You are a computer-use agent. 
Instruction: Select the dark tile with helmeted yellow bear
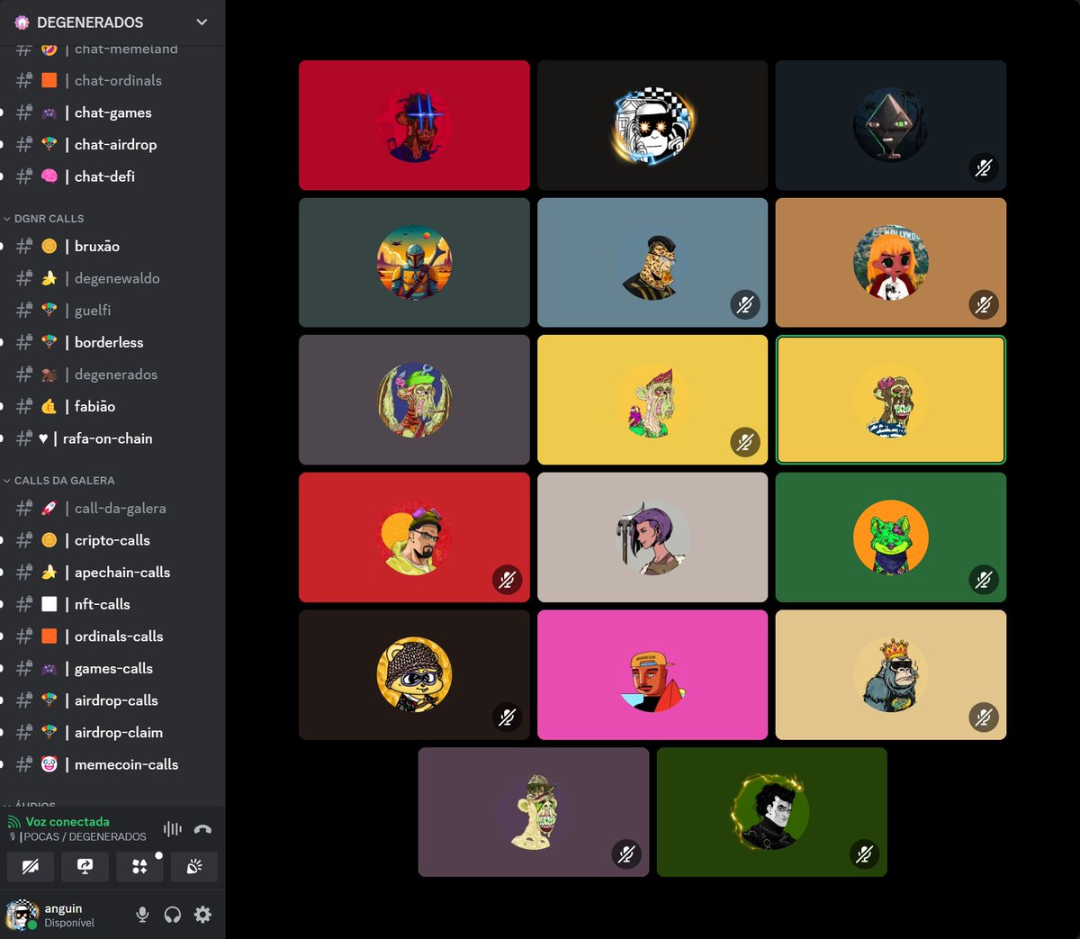(414, 675)
